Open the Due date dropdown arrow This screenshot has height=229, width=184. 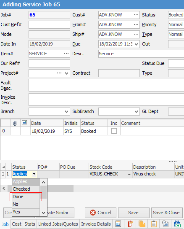136,44
